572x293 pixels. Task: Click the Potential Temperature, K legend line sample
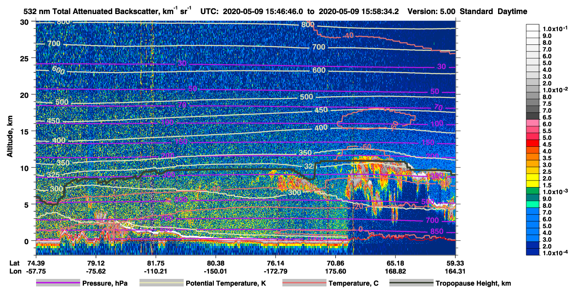click(161, 283)
